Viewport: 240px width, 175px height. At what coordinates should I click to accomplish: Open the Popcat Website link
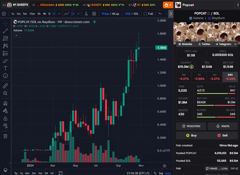[185, 44]
